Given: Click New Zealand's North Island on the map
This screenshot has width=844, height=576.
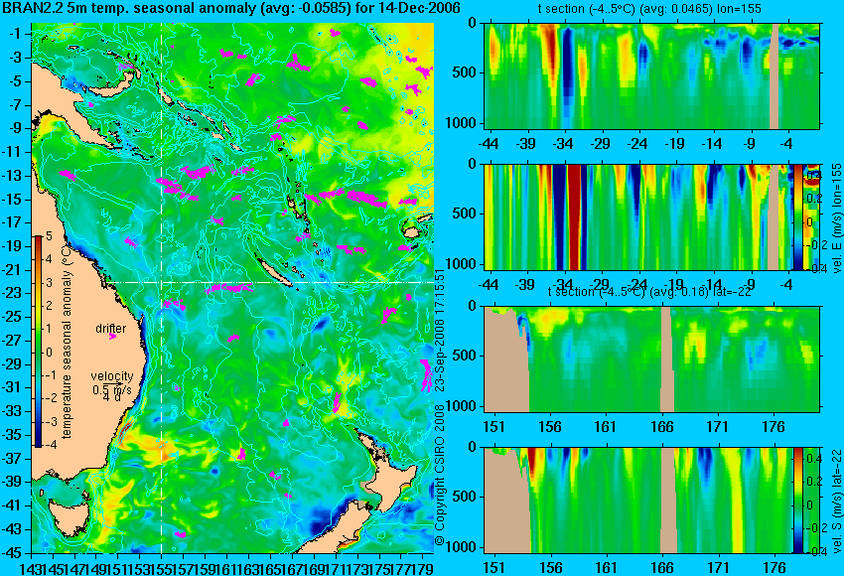Looking at the screenshot, I should coord(391,479).
